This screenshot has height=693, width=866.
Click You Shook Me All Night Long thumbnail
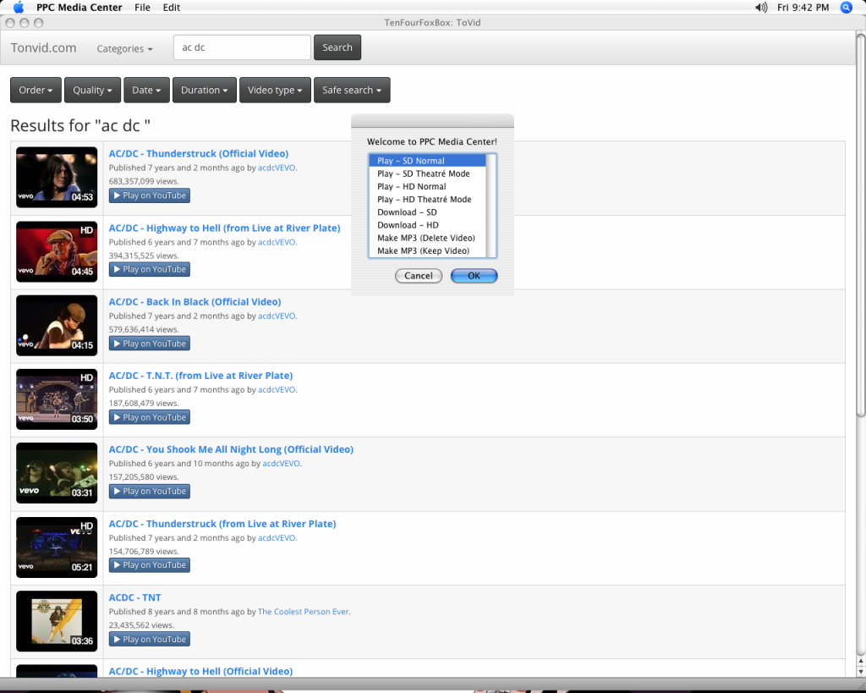click(x=57, y=473)
